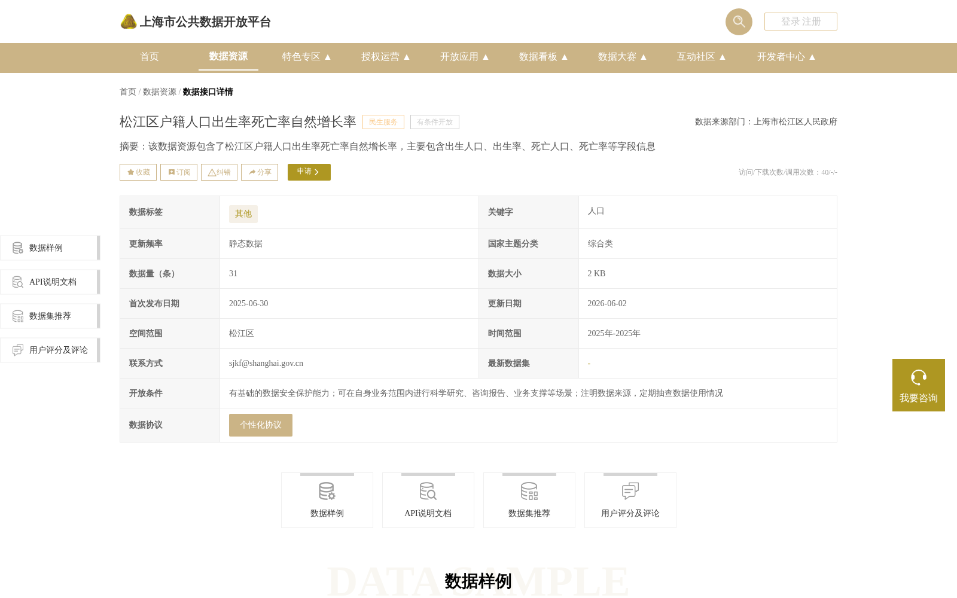Click contact email sjkf@shanghai.gov.cn
The width and height of the screenshot is (957, 598).
pos(266,364)
